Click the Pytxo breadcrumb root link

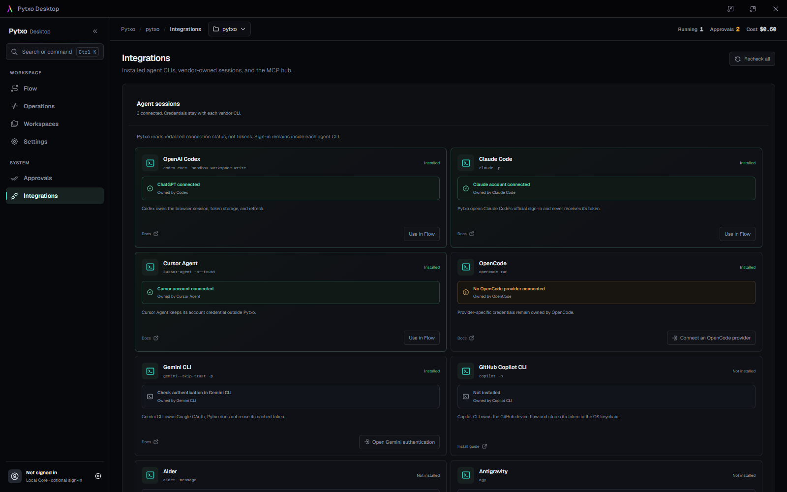coord(128,29)
